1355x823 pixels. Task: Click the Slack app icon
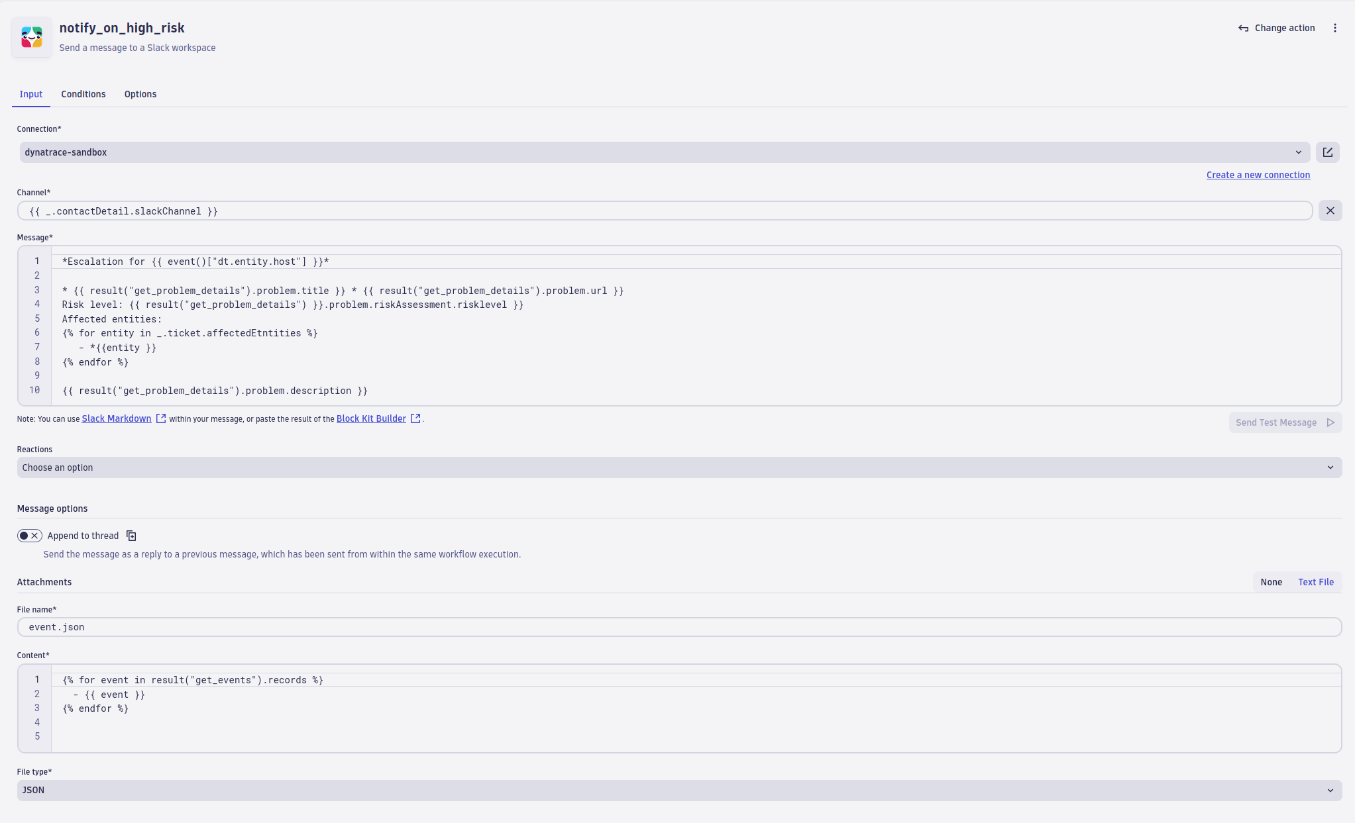tap(32, 37)
